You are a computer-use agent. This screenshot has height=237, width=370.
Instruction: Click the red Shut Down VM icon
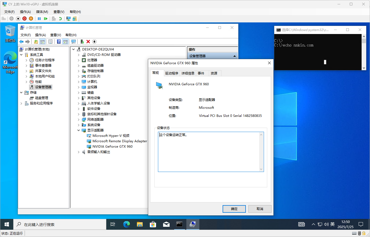(x=24, y=19)
